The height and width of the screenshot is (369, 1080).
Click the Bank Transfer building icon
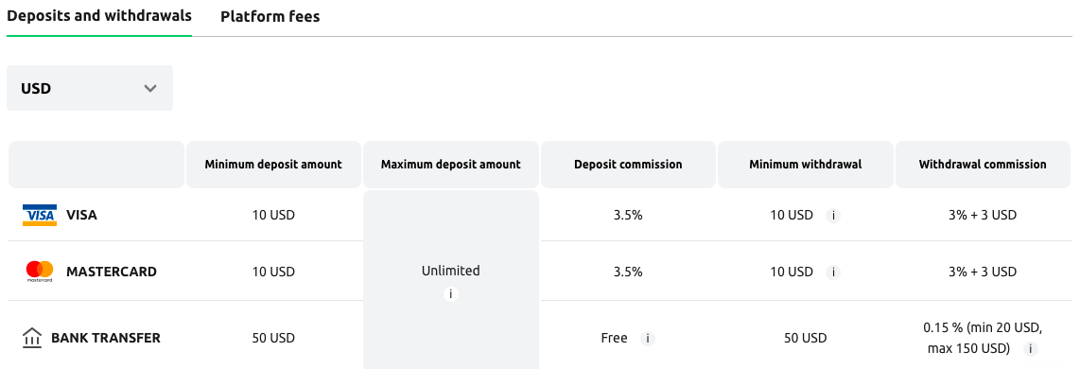32,338
